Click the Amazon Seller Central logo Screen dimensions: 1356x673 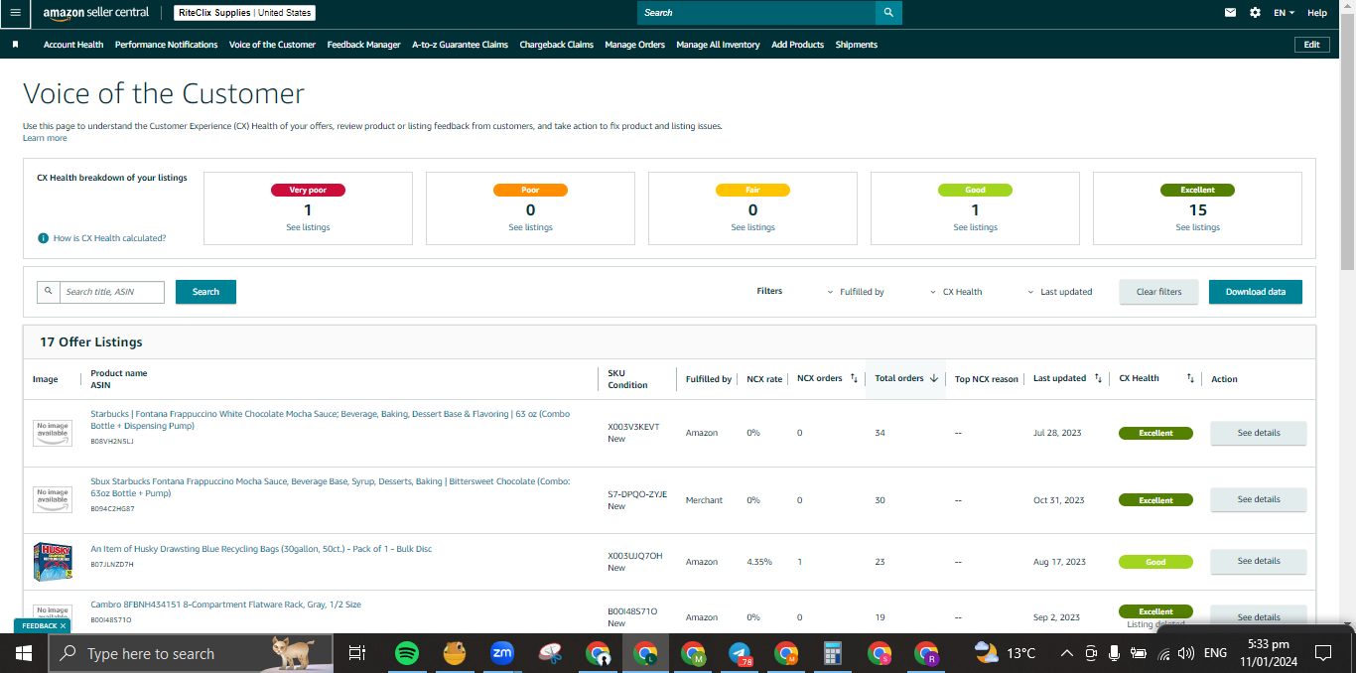click(x=96, y=13)
